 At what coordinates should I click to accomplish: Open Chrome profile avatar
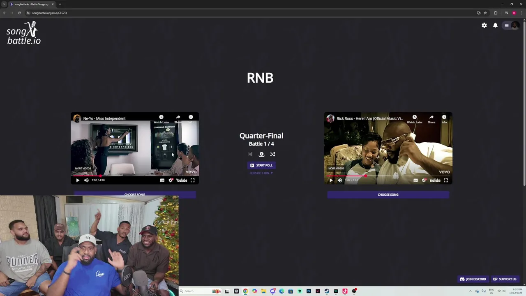(514, 13)
